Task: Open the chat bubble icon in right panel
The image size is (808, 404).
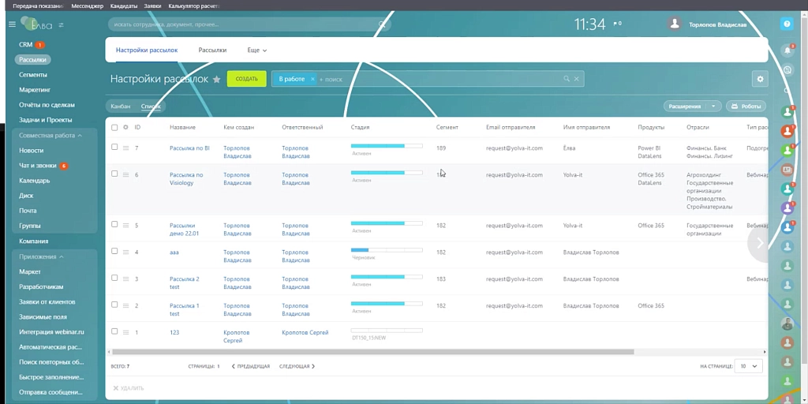Action: (x=787, y=69)
